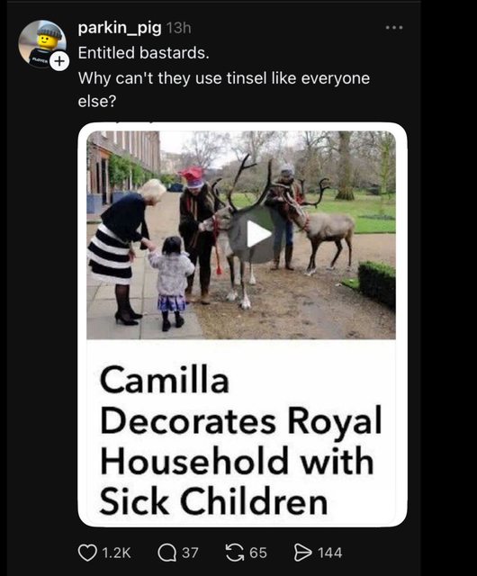Follow parkin_pig using the plus badge

pos(59,61)
